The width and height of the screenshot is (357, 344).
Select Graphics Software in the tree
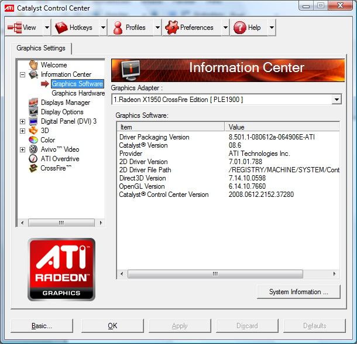pyautogui.click(x=77, y=84)
